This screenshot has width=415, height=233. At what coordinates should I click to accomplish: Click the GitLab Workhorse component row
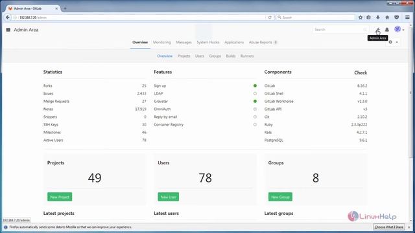316,101
